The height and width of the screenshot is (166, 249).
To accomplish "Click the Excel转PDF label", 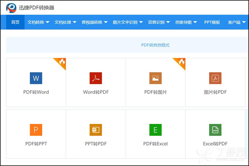I will pos(215,144).
